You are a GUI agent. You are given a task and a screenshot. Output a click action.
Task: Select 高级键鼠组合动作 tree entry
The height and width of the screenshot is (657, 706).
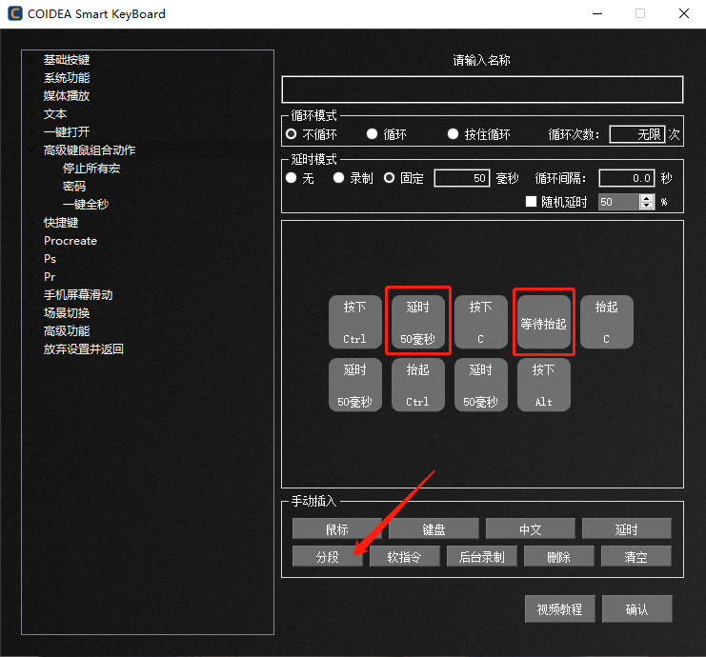click(90, 149)
